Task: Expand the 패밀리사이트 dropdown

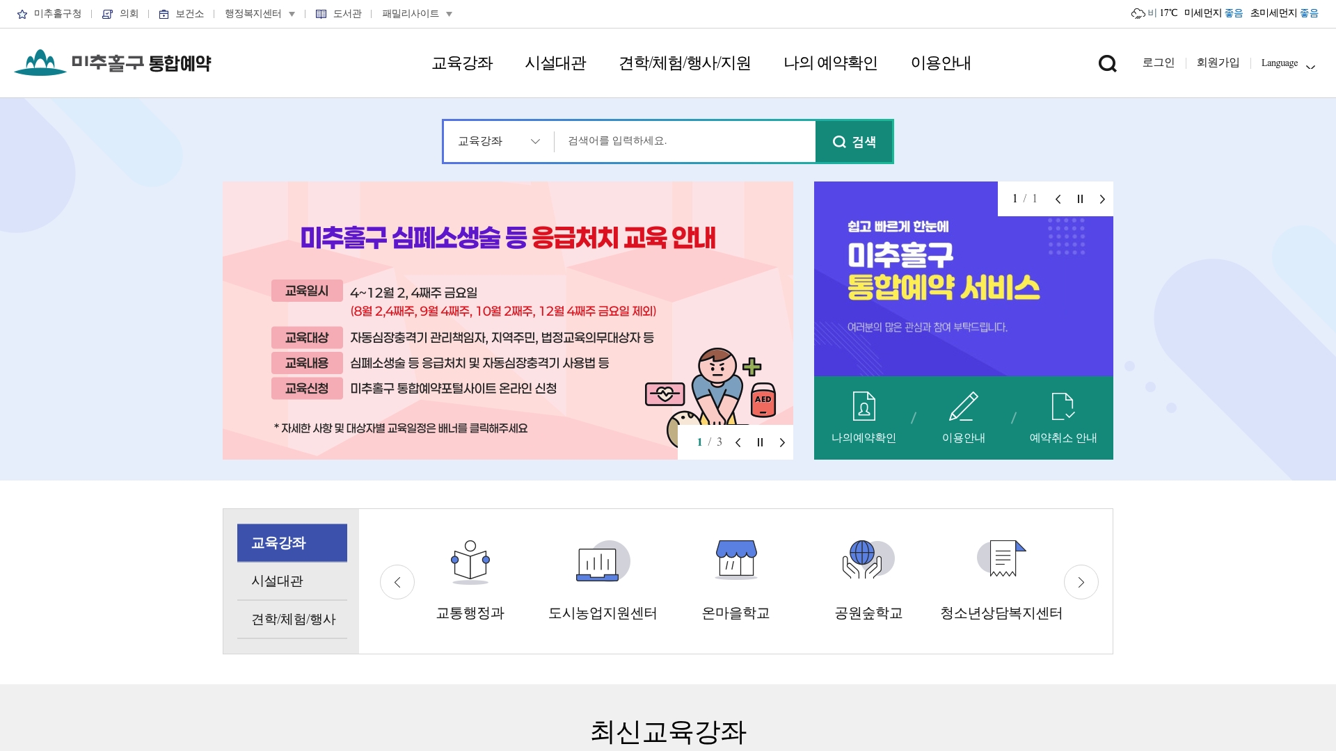Action: click(x=417, y=14)
